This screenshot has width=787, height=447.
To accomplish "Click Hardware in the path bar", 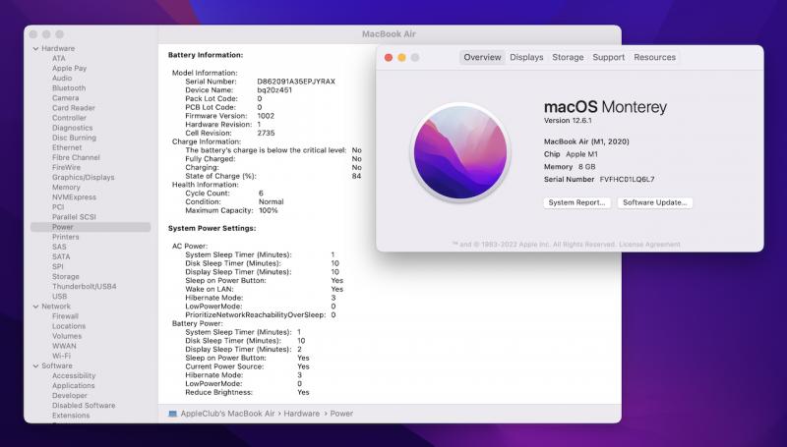I will (302, 414).
